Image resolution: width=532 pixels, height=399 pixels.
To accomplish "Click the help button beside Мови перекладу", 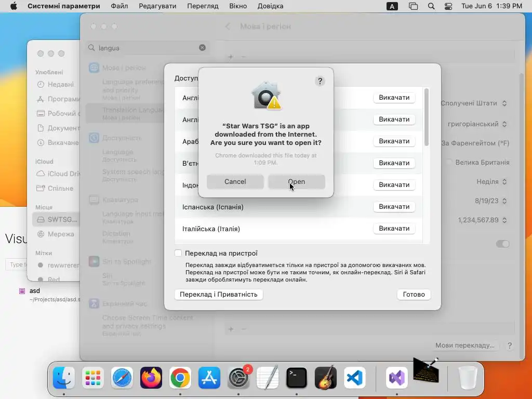I will pyautogui.click(x=509, y=345).
